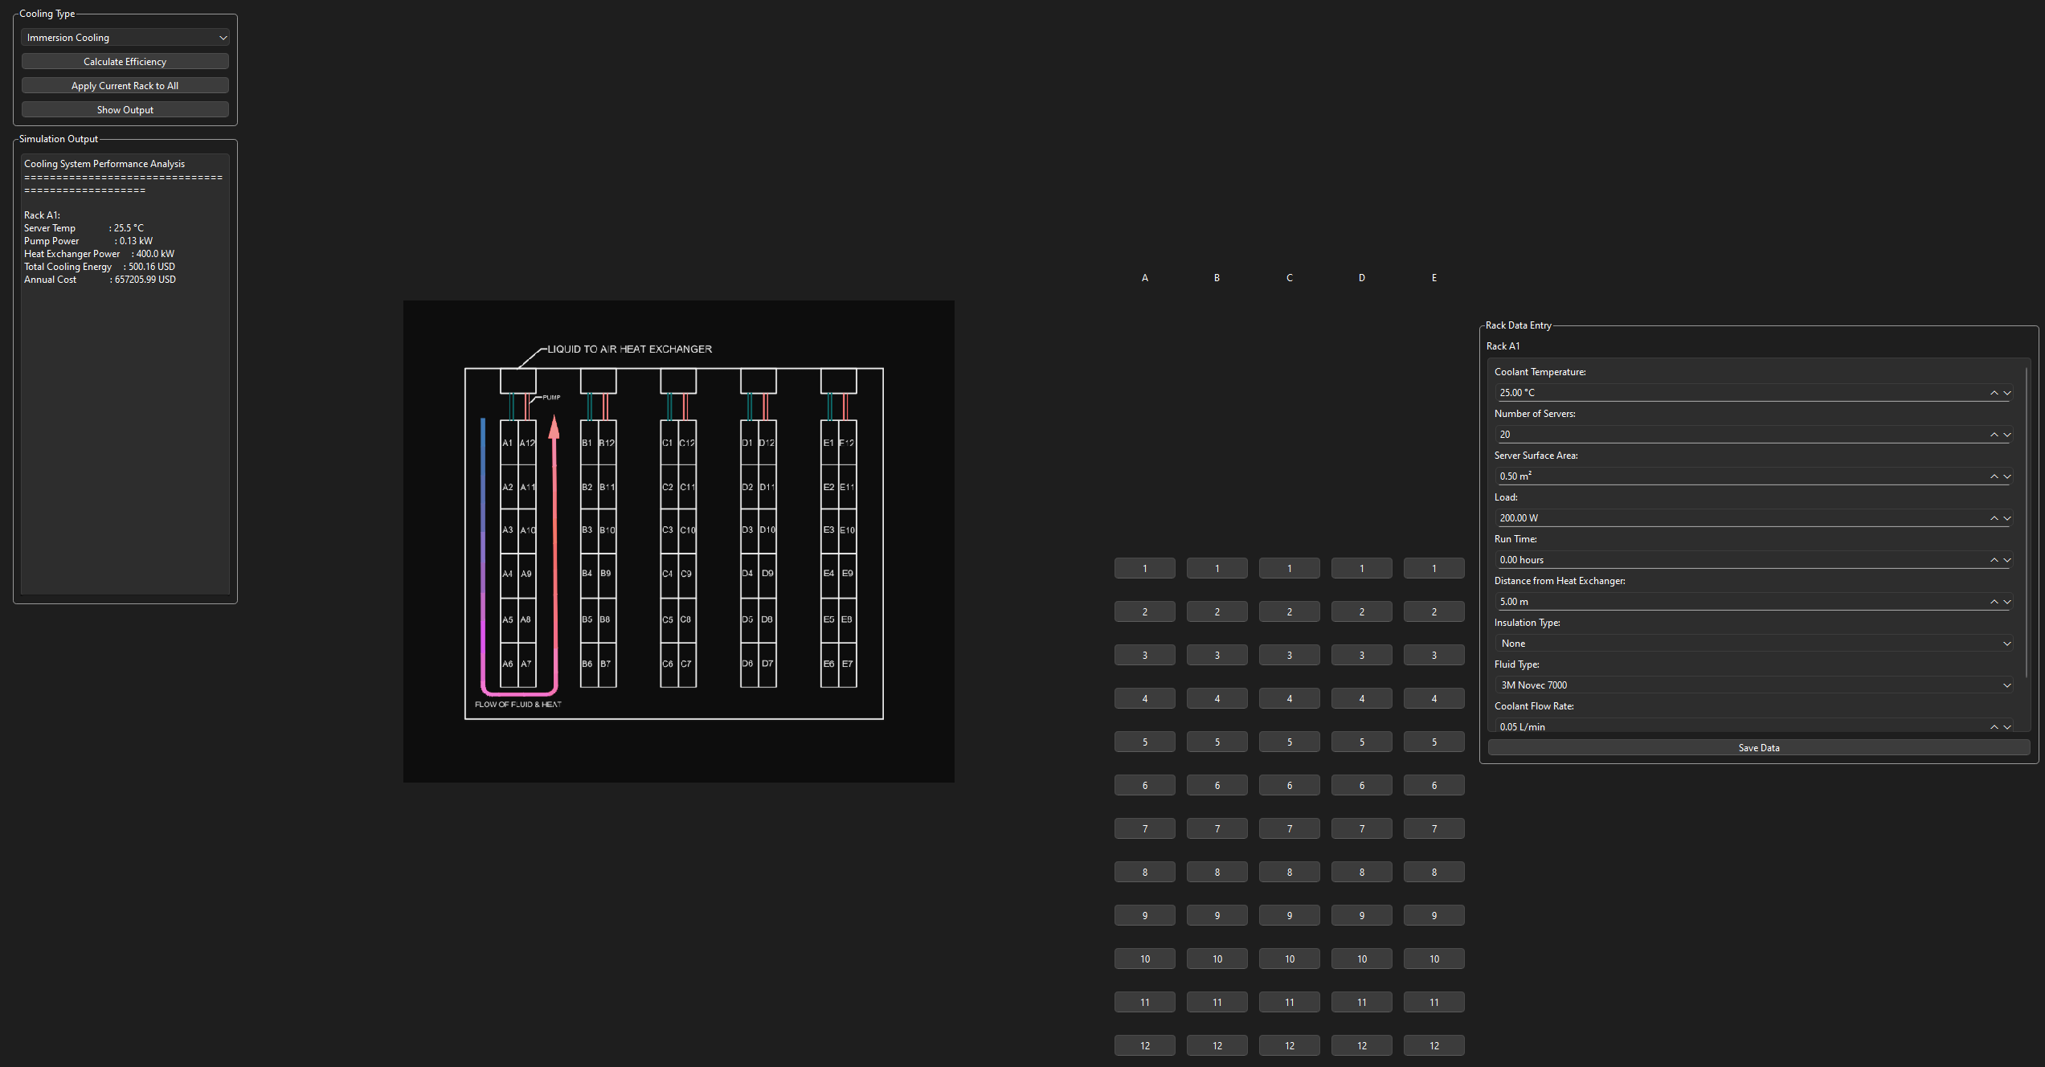Select rack 6 in column C
Screen dimensions: 2045x1067
[x=1289, y=786]
